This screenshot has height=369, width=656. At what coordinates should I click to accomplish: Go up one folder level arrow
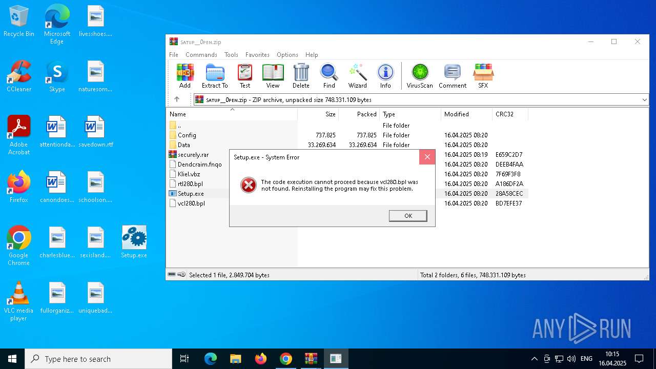coord(177,99)
